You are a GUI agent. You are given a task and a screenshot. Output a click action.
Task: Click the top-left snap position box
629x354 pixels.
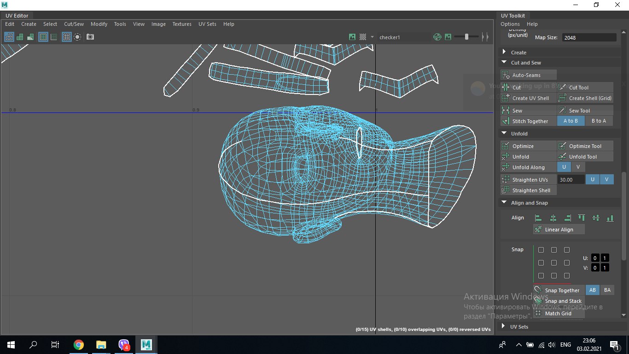pos(541,250)
